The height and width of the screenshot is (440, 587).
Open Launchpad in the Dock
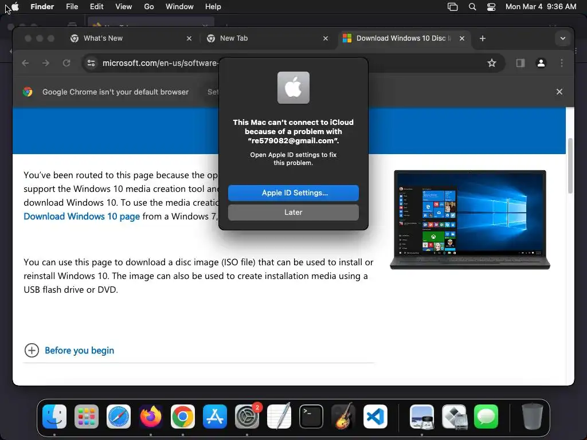pos(87,417)
